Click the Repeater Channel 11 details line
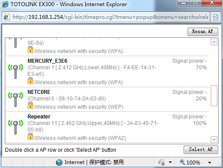223x168 pixels. click(93, 126)
